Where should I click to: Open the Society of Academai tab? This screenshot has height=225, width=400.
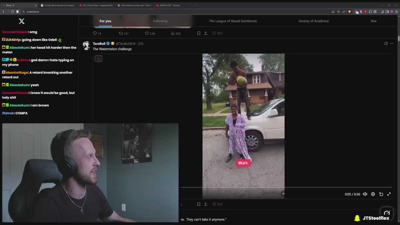point(314,21)
